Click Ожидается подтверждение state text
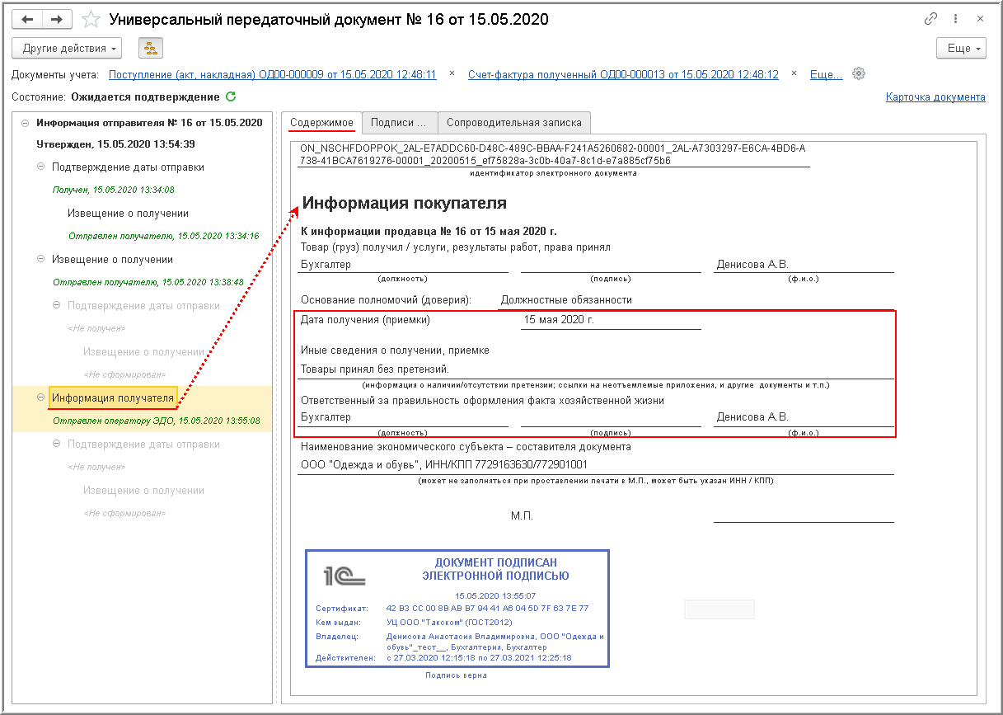The image size is (1003, 715). tap(146, 97)
